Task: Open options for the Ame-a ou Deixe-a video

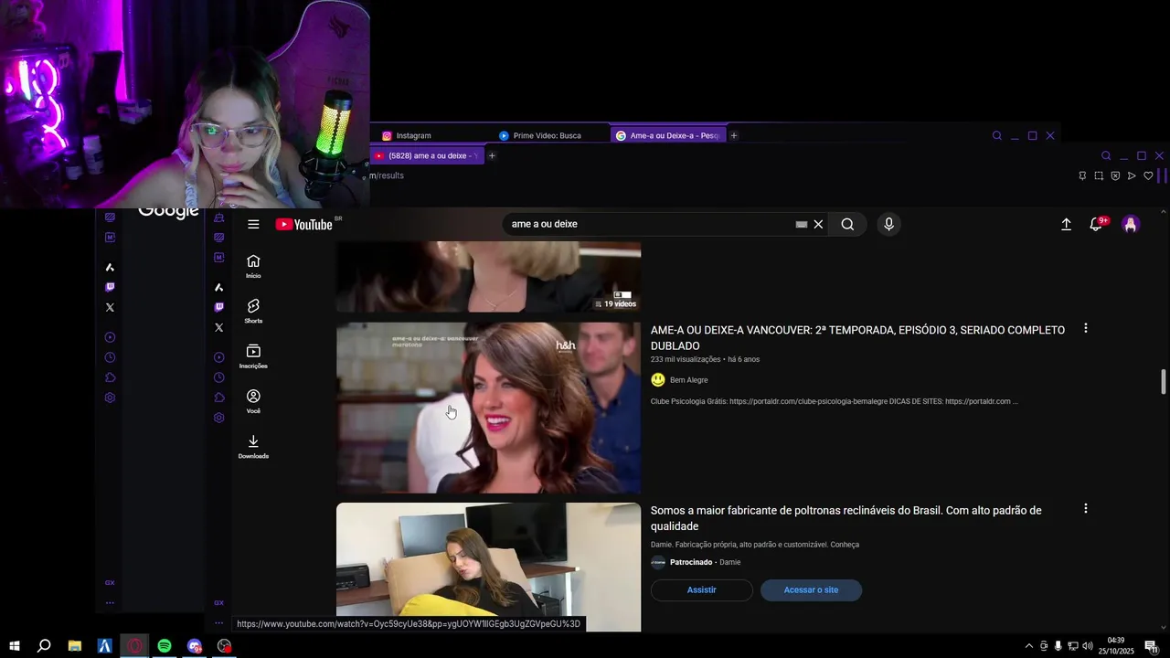Action: click(x=1085, y=328)
